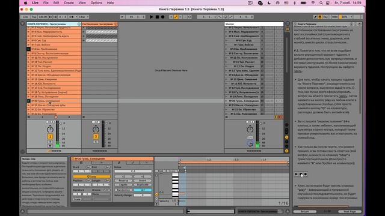This screenshot has width=385, height=216.
Task: Toggle Key Map Mode switch
Action: tap(325, 17)
